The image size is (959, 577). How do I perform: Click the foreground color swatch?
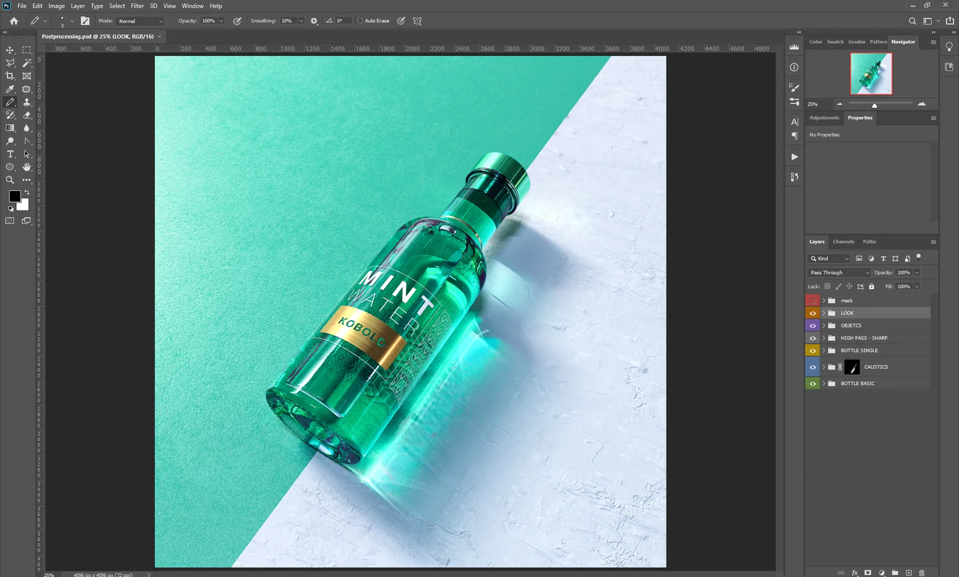[x=14, y=196]
